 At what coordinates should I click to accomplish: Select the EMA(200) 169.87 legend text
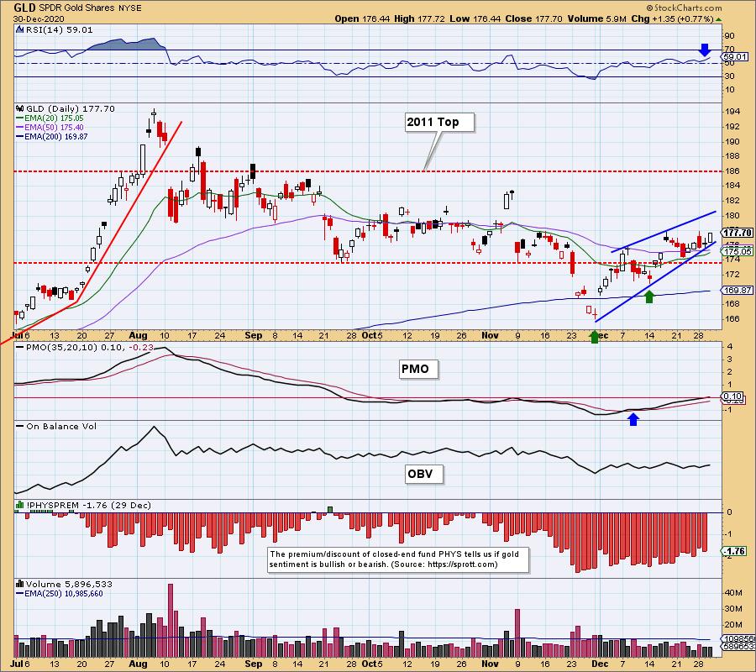point(56,136)
